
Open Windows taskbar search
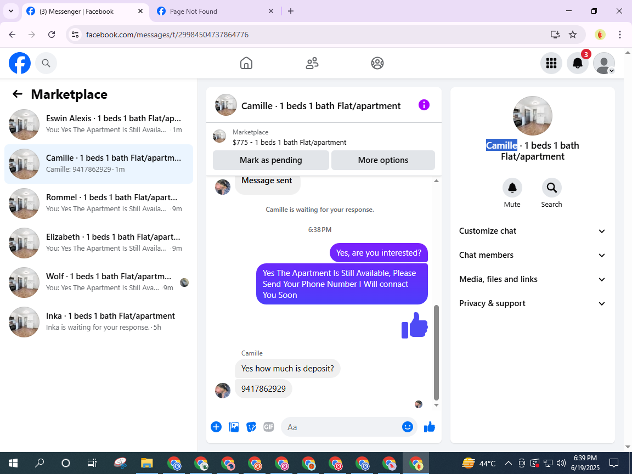[x=39, y=463]
